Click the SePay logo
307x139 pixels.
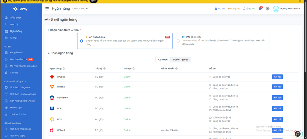[x=21, y=9]
